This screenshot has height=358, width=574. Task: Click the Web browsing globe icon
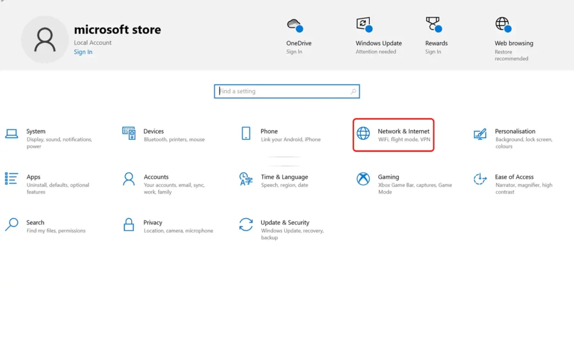[503, 25]
